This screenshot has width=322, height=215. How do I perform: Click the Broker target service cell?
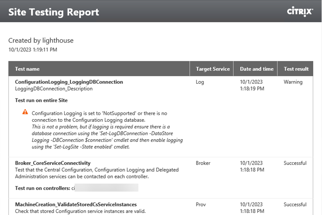click(203, 163)
